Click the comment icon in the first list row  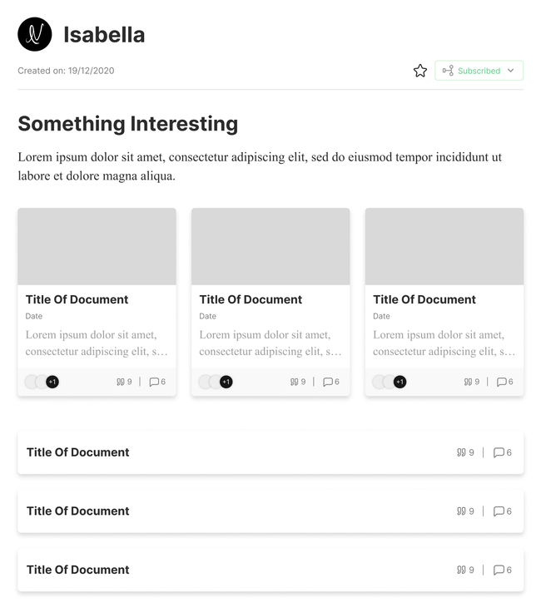pyautogui.click(x=499, y=452)
